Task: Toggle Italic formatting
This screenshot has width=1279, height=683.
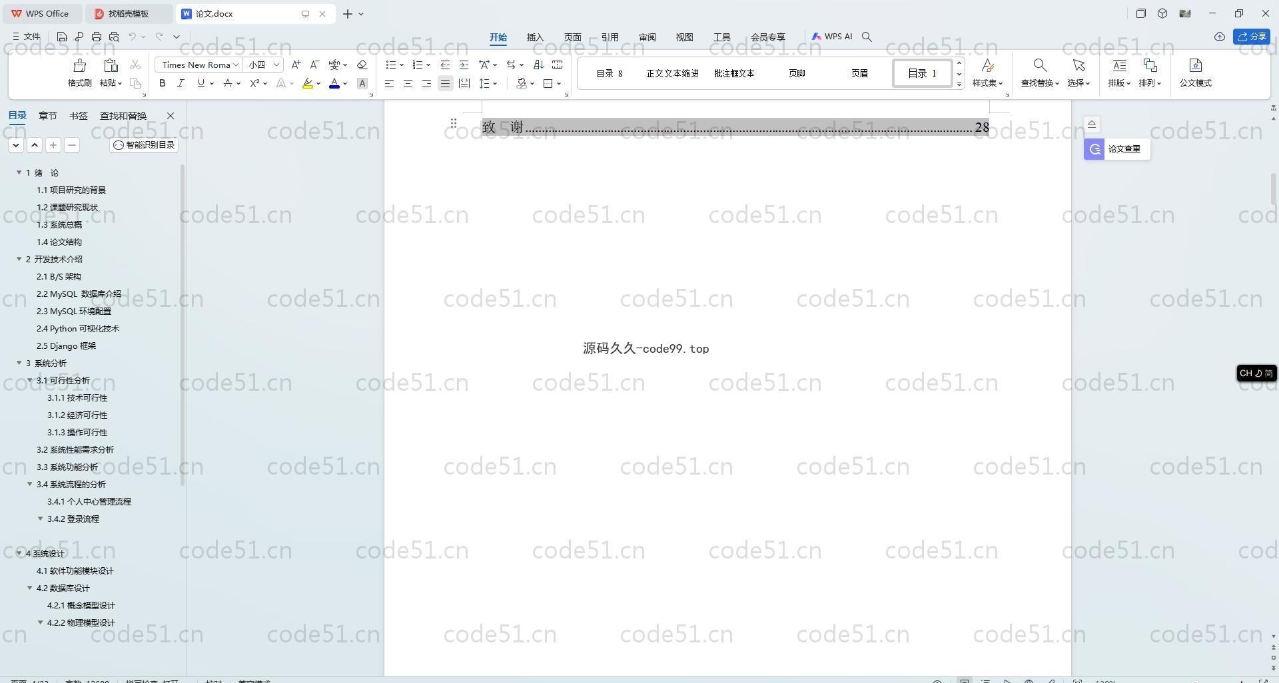Action: (x=181, y=83)
